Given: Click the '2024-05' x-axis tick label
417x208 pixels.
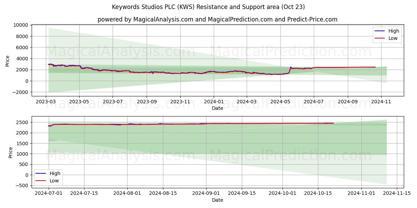Looking at the screenshot, I should pos(280,102).
